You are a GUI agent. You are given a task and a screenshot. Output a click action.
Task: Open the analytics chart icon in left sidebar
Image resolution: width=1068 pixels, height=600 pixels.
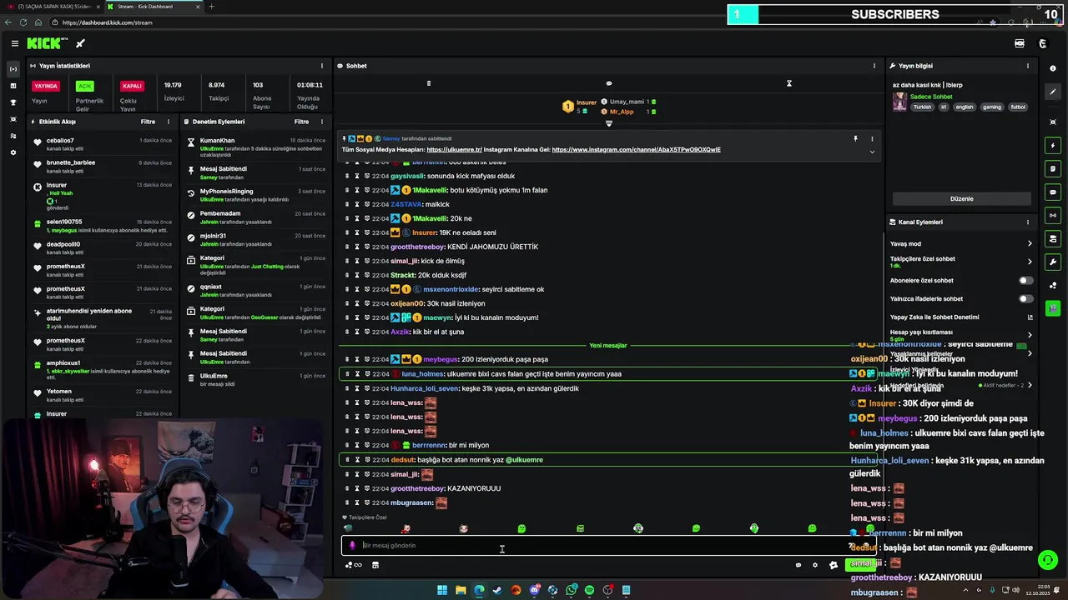tap(13, 86)
